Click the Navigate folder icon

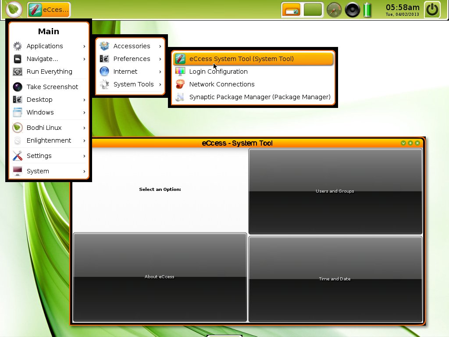point(18,59)
